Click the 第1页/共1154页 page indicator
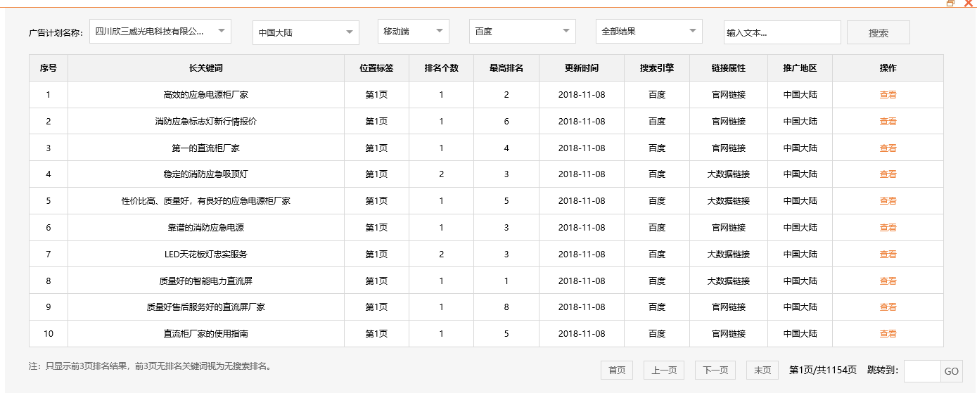977x393 pixels. pyautogui.click(x=823, y=371)
